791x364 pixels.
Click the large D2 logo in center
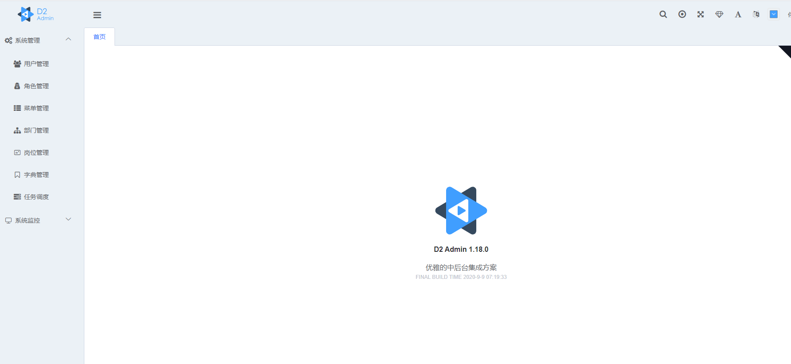click(x=461, y=211)
